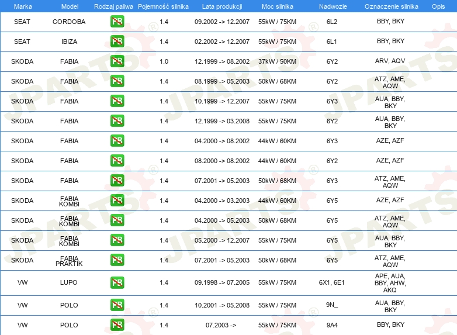Click the 37kW / 50KM power cell
This screenshot has width=457, height=335.
click(x=277, y=61)
